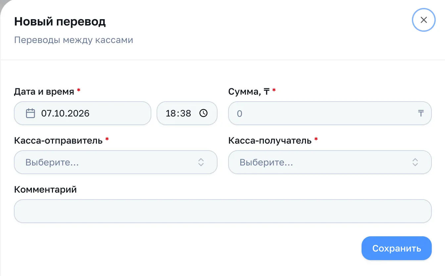
Task: Click the Новый перевод heading
Action: tap(60, 22)
